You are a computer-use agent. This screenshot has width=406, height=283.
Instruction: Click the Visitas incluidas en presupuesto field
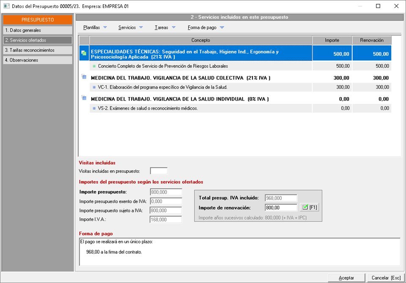click(x=159, y=171)
